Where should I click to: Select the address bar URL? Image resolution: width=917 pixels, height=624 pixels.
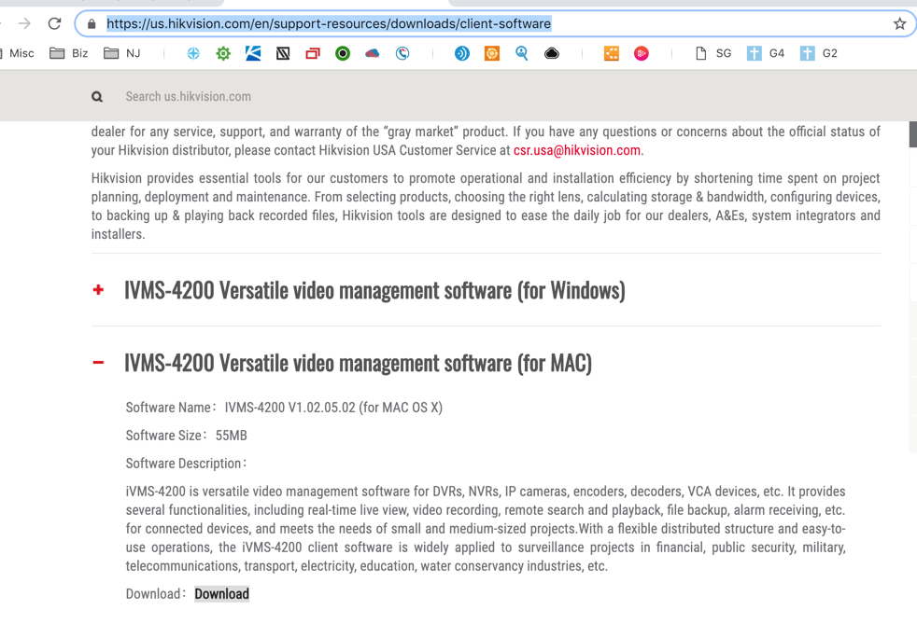coord(329,23)
